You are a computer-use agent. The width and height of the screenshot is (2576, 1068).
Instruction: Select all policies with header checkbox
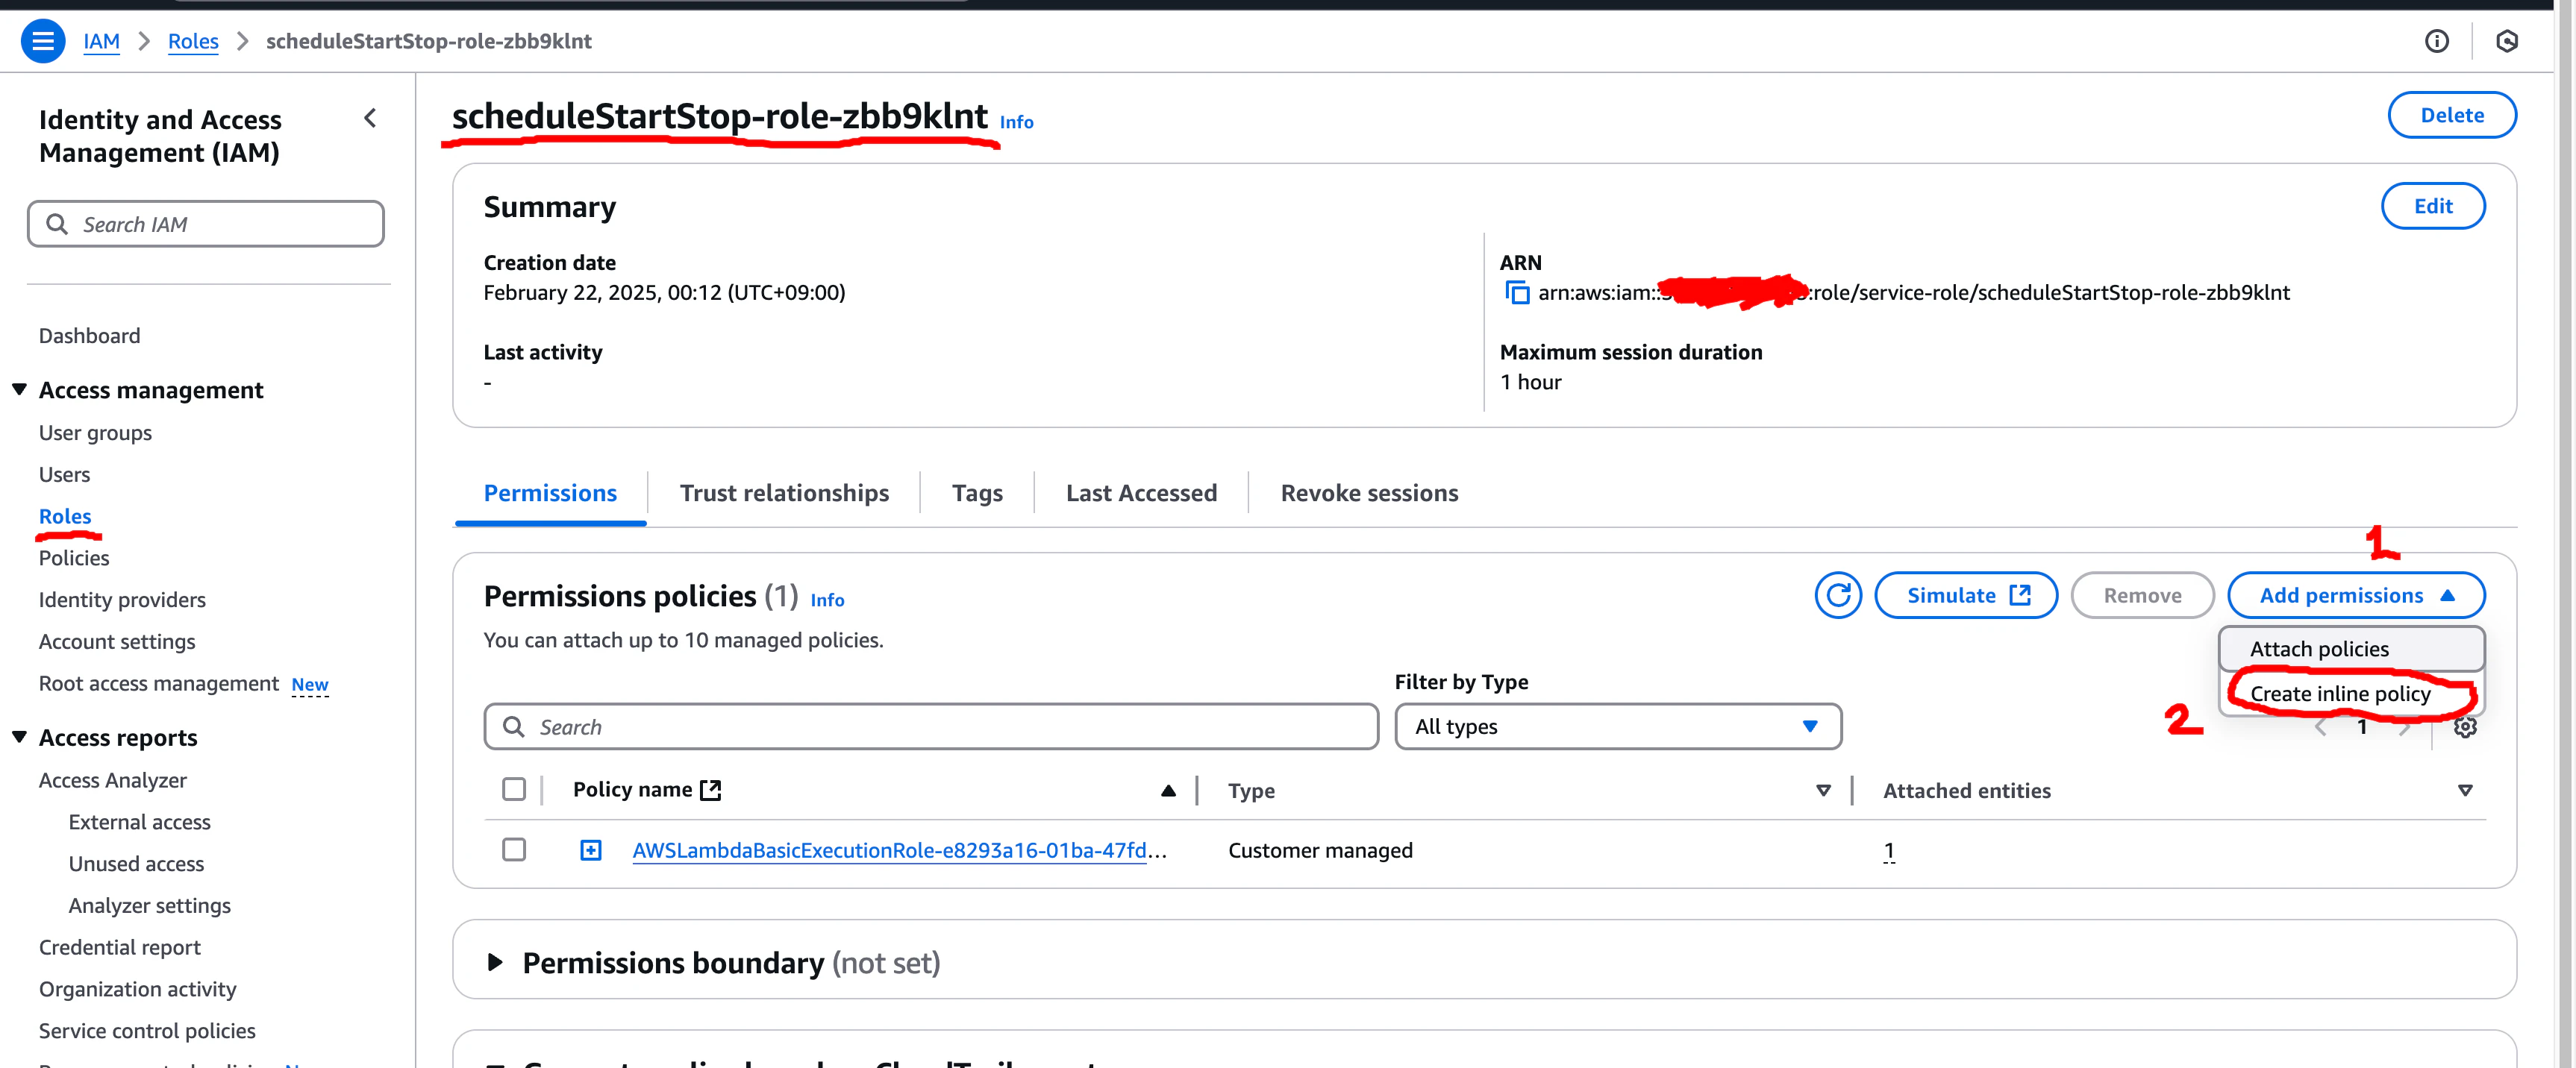click(x=514, y=789)
